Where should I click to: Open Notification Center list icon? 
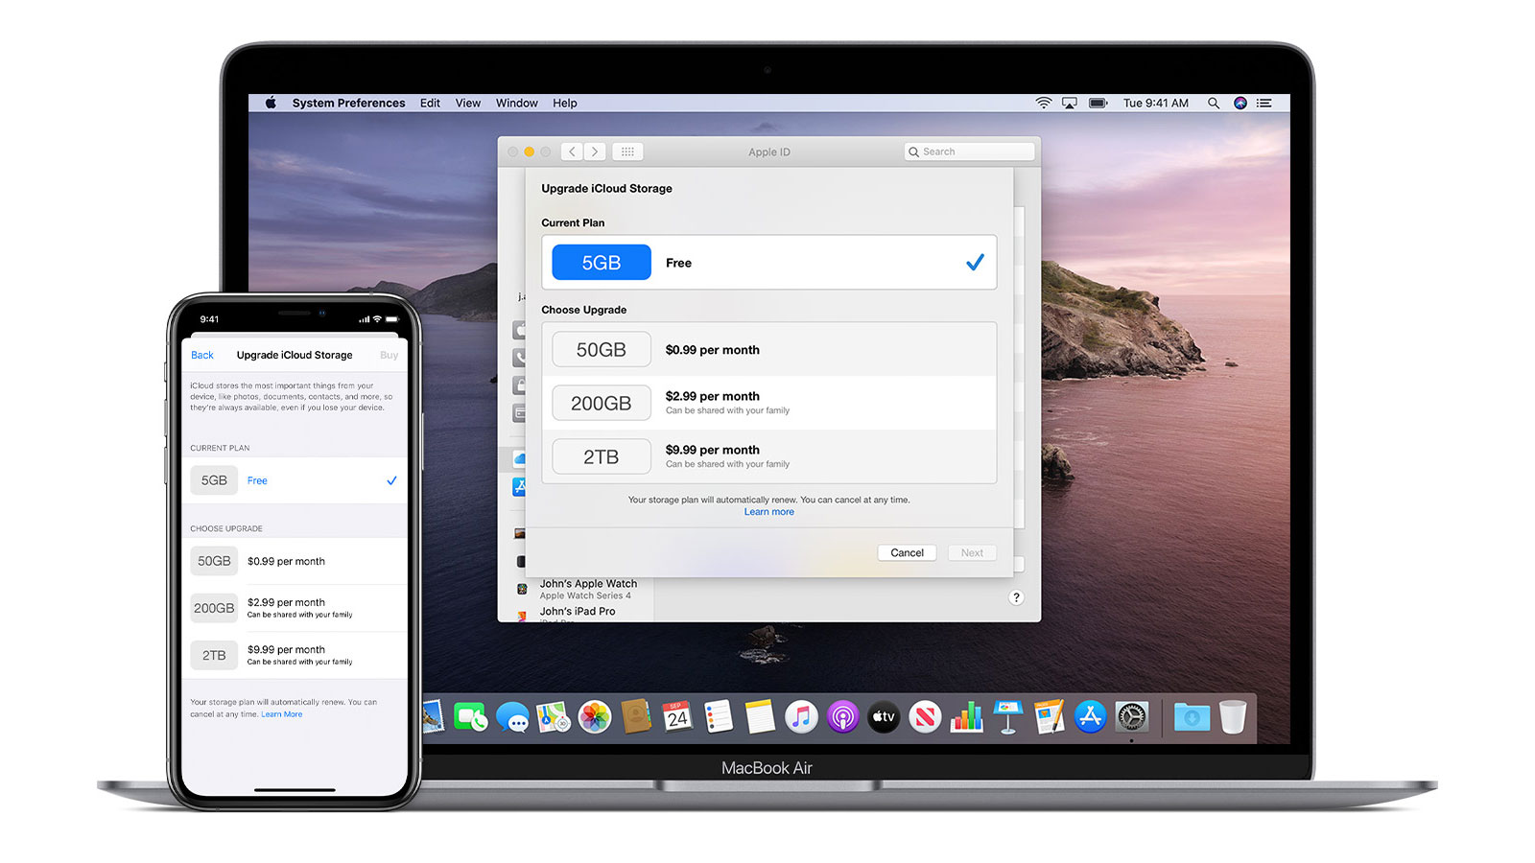pyautogui.click(x=1264, y=103)
